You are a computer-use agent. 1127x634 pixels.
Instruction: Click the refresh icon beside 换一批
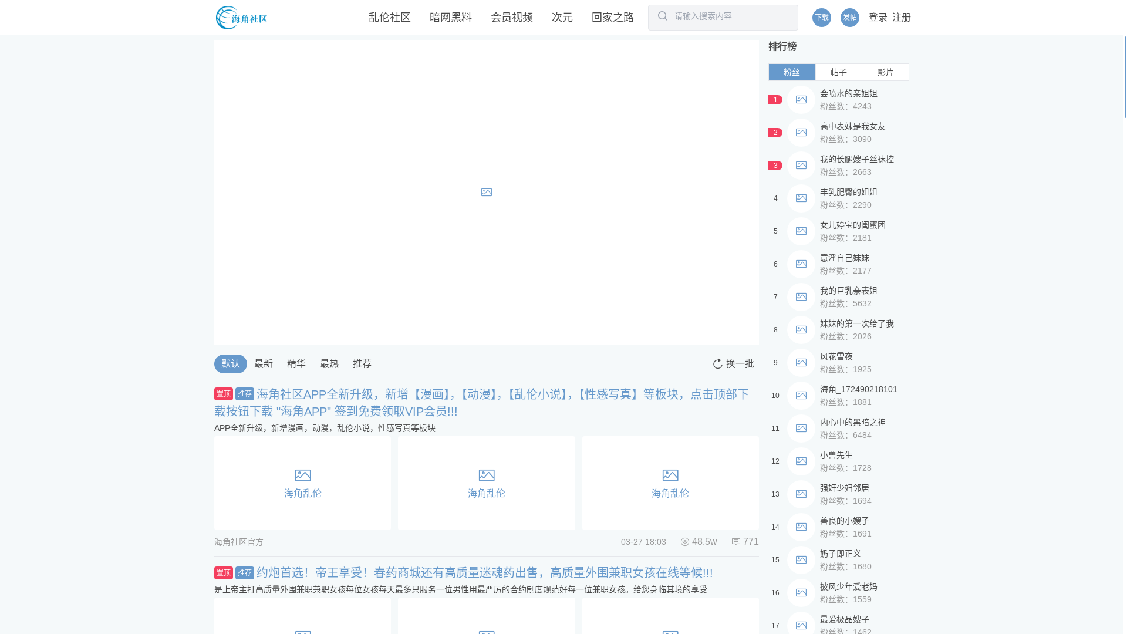pos(717,364)
